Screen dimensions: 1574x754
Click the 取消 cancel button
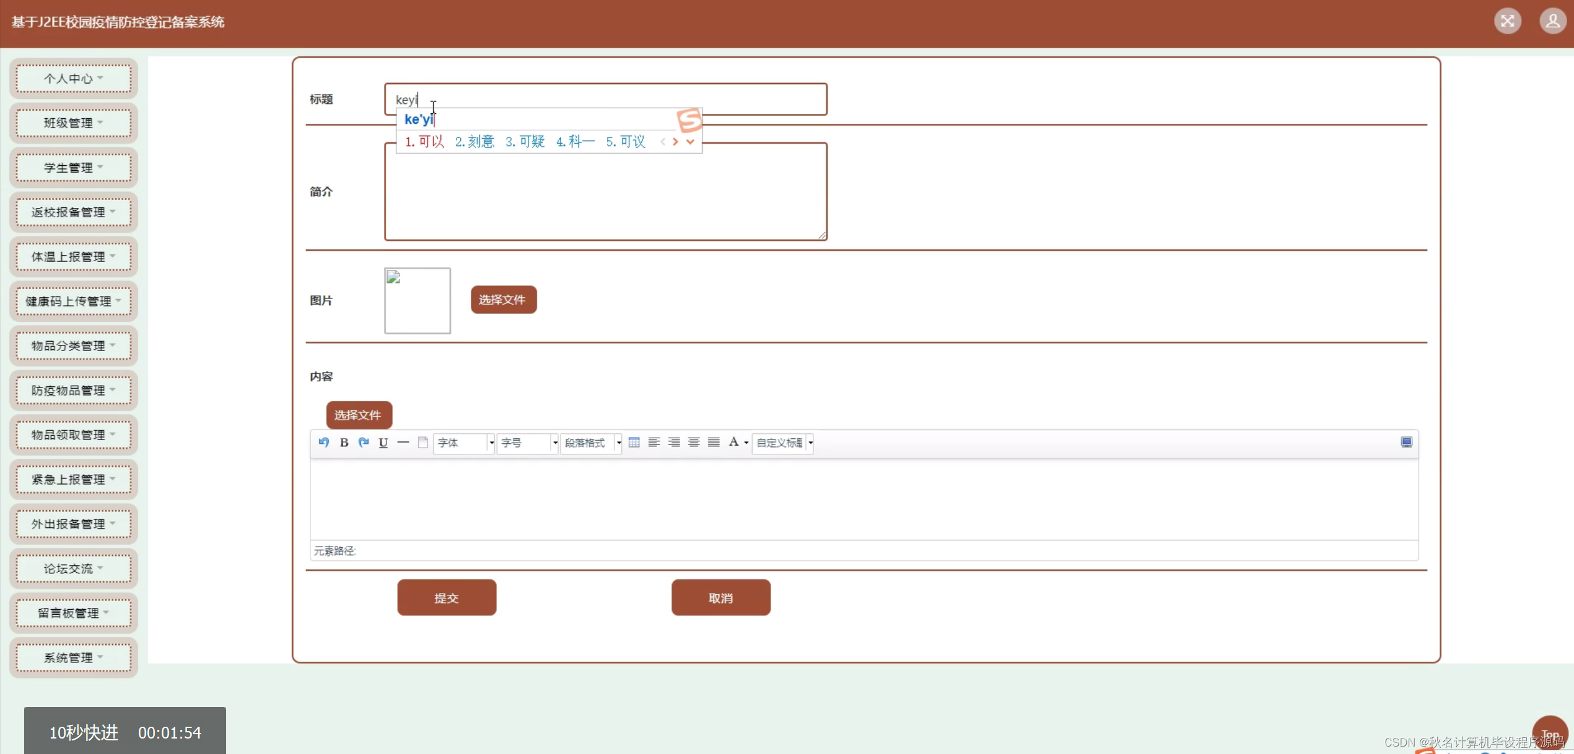(720, 597)
